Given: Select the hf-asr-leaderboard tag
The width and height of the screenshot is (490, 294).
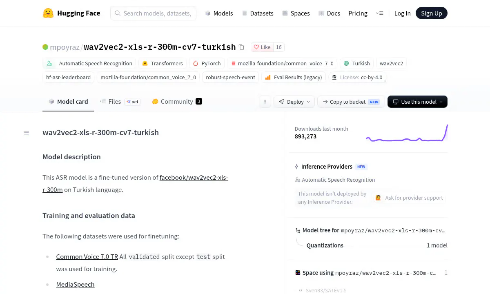Looking at the screenshot, I should (69, 77).
